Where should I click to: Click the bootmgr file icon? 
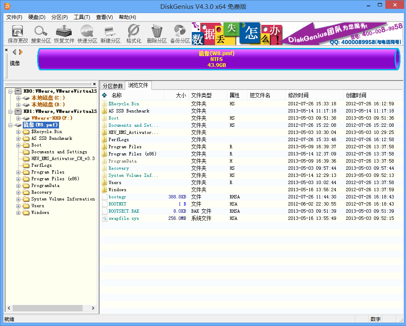pos(105,197)
